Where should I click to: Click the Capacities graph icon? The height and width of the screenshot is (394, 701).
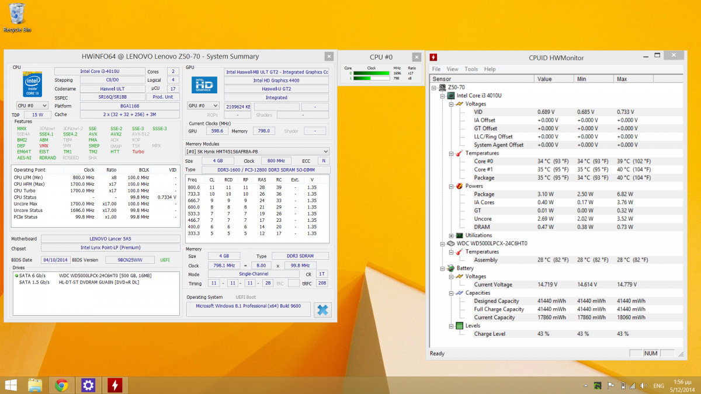coord(459,293)
